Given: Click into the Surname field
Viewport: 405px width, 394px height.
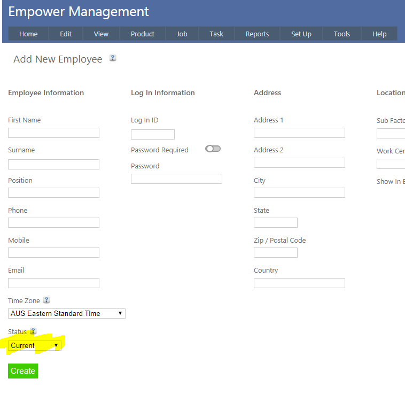Looking at the screenshot, I should point(53,164).
